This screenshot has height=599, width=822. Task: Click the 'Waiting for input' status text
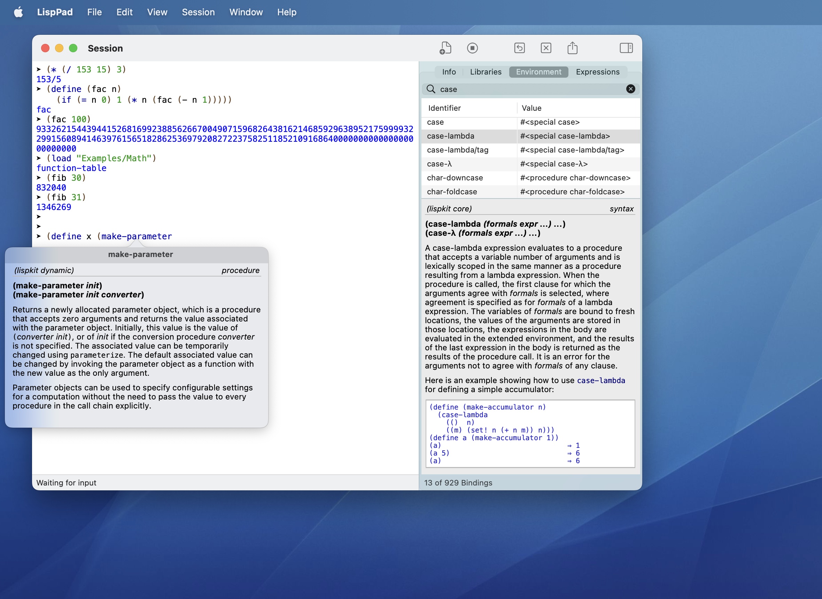pos(67,483)
